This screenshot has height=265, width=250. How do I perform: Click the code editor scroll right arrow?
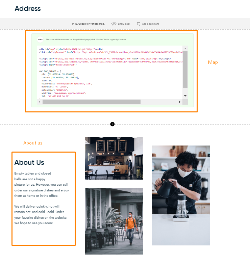point(180,102)
